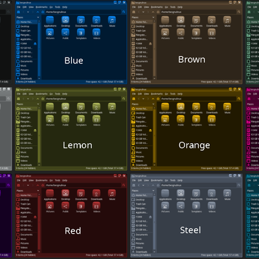259x259 pixels.
Task: Open the Pictures folder icon in the Brown window's file view
Action: pyautogui.click(x=165, y=32)
